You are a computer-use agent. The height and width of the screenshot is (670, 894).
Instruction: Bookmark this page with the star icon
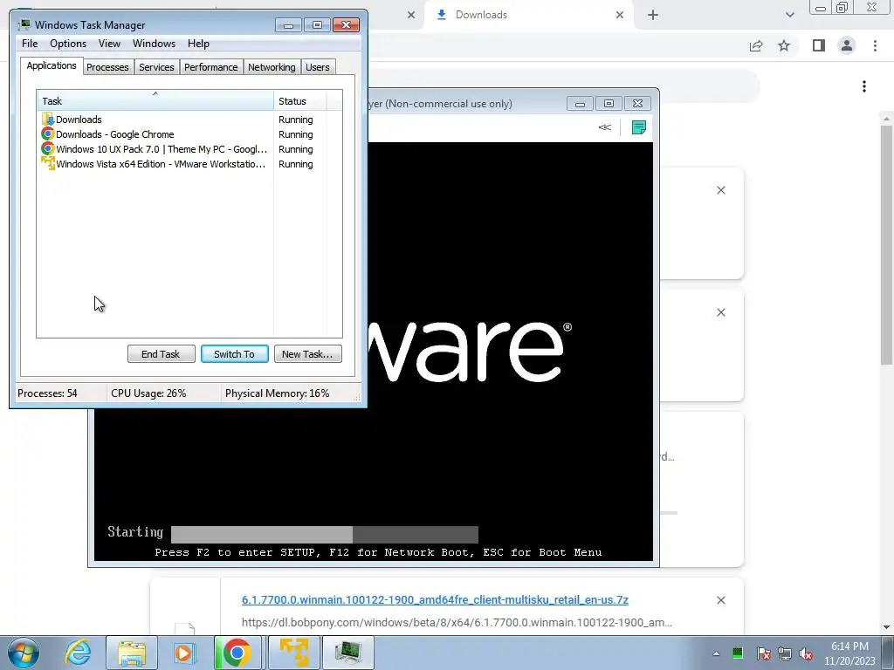pos(784,45)
